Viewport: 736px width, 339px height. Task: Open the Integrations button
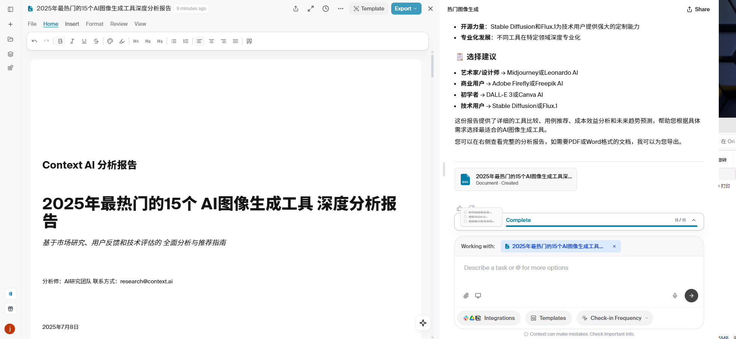click(489, 318)
